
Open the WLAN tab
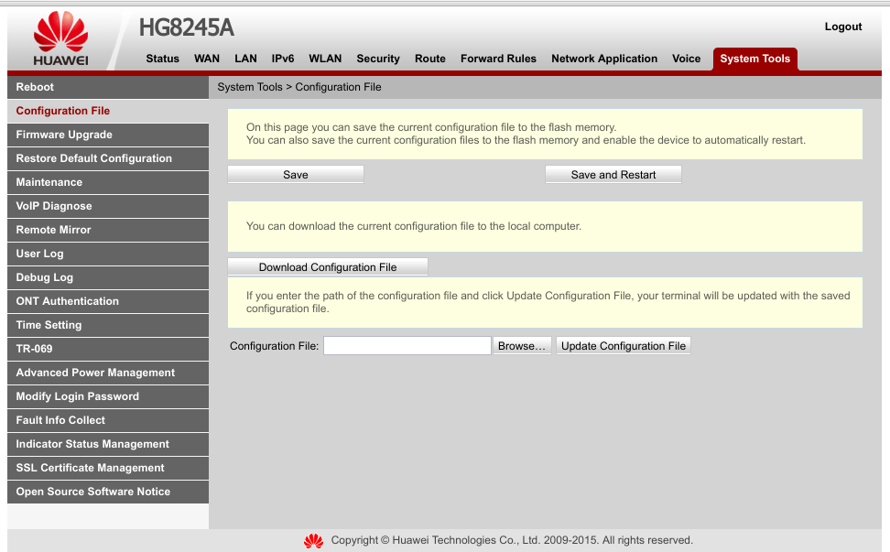325,59
